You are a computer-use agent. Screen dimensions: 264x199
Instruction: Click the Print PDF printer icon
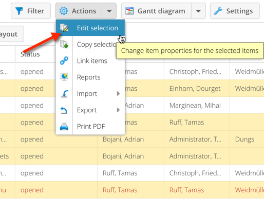point(64,127)
